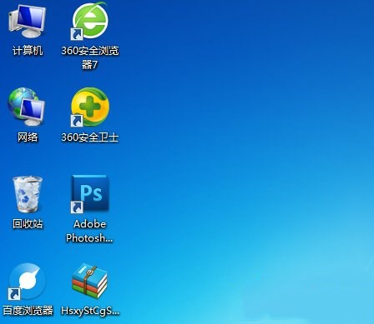Click the '计算机' label text

28,51
